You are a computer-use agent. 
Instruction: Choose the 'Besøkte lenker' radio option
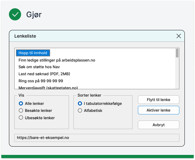21,111
